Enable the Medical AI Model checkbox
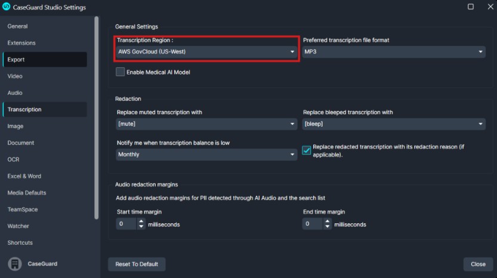This screenshot has width=497, height=278. (x=120, y=72)
